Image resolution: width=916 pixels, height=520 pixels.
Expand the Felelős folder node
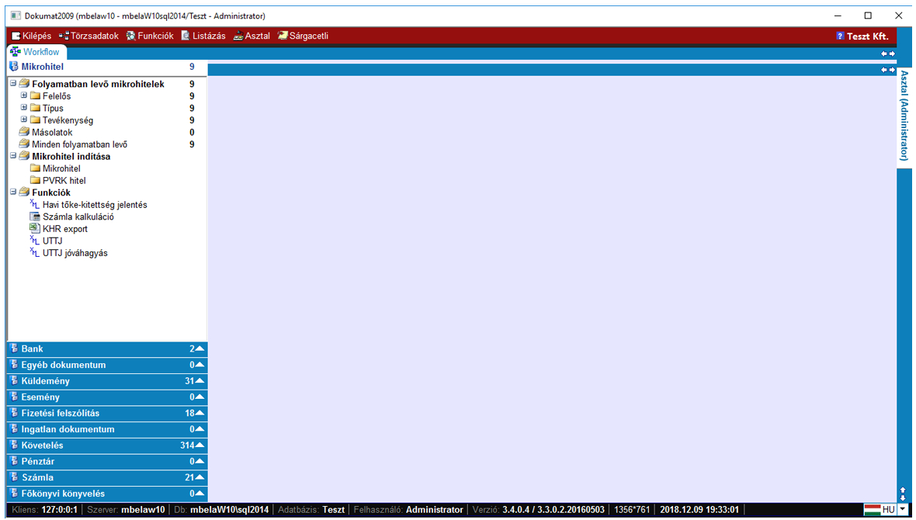tap(24, 96)
